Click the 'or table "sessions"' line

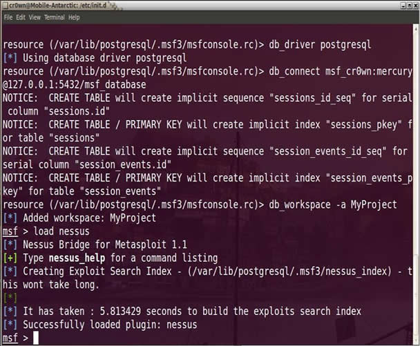click(51, 138)
